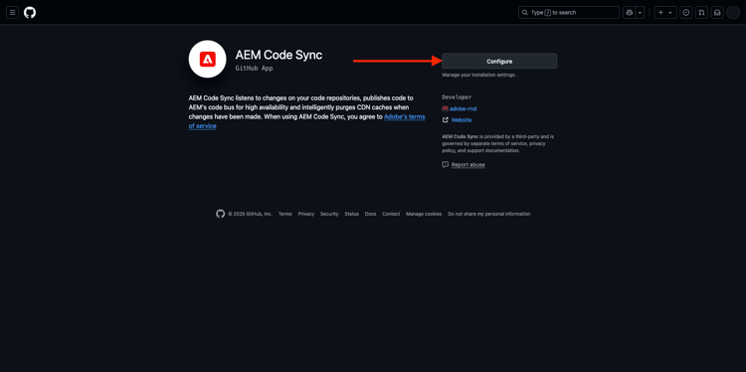
Task: Open the Docs footer link
Action: pos(370,214)
